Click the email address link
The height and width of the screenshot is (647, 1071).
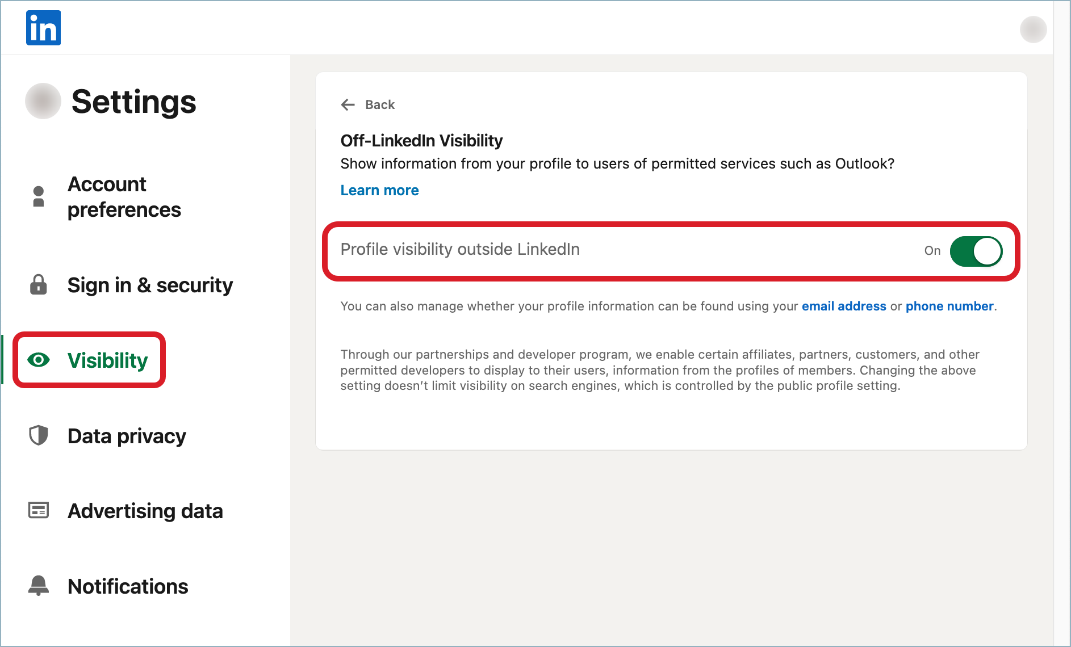[843, 306]
